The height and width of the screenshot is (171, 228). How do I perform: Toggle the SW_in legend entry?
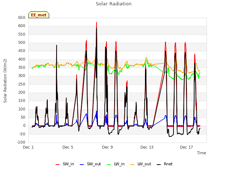(x=65, y=164)
